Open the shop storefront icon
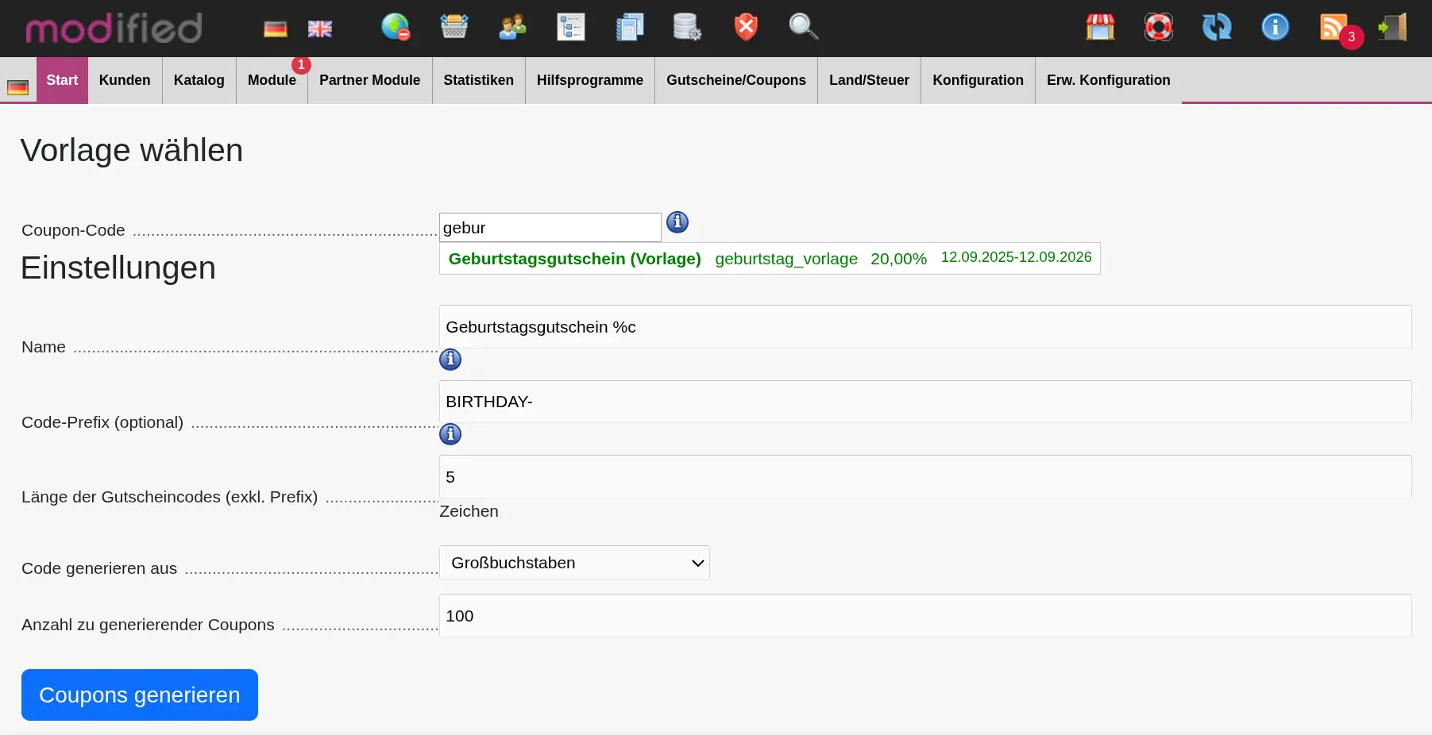 [x=1100, y=27]
